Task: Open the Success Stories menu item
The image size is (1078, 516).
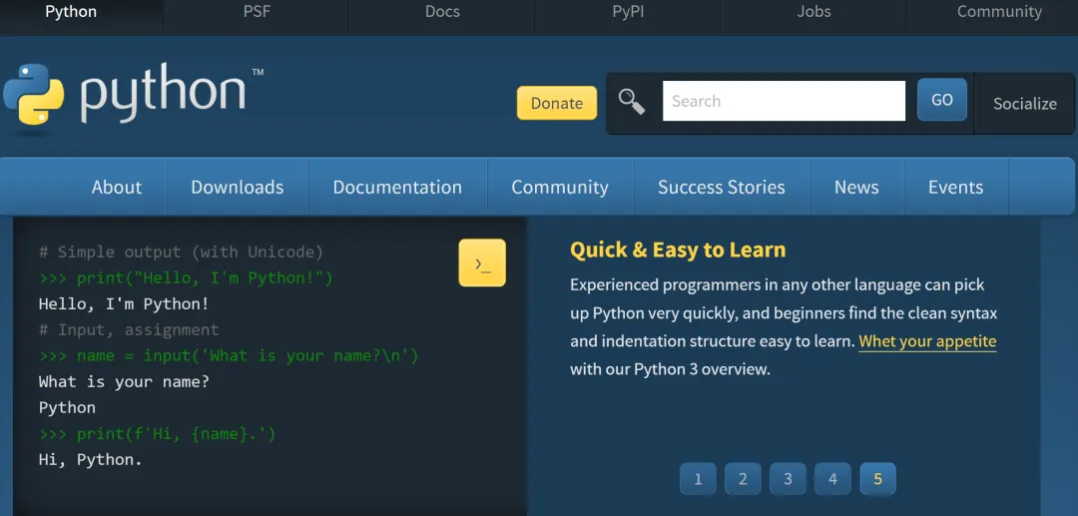Action: coord(721,187)
